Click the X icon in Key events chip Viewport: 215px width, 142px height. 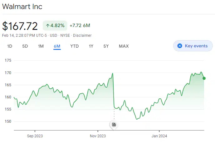(180, 46)
